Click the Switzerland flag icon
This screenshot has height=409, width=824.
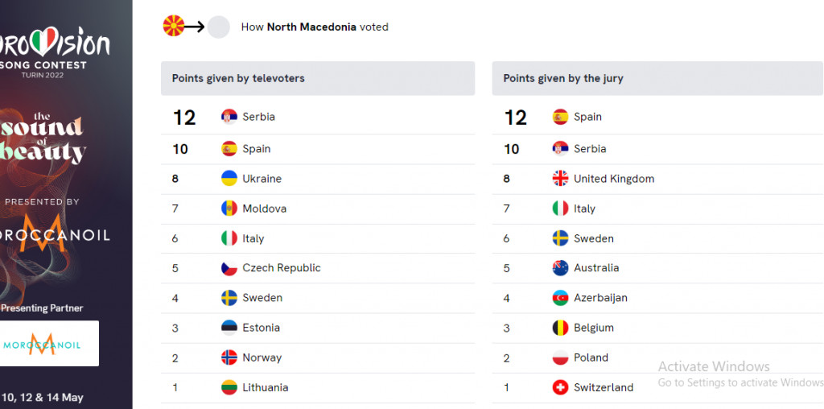(560, 387)
